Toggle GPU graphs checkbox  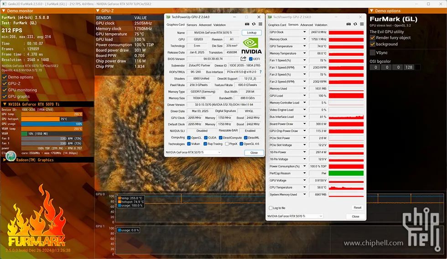[5, 96]
